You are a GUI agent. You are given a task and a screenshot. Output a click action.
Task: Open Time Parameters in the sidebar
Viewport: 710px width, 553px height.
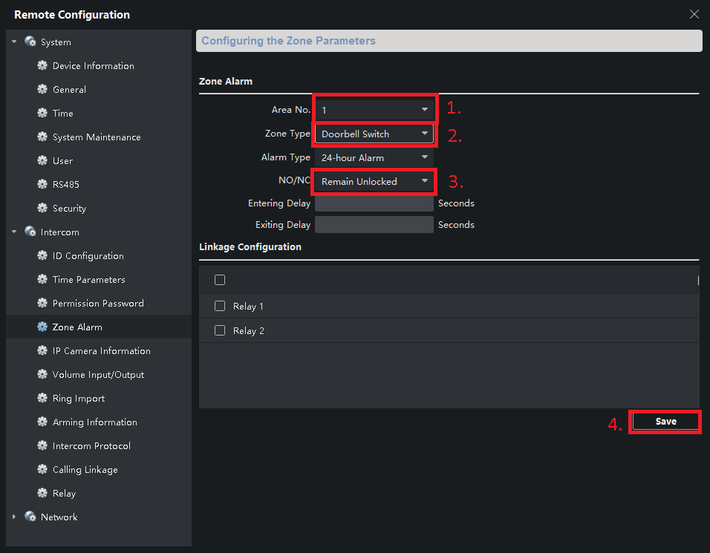tap(88, 280)
